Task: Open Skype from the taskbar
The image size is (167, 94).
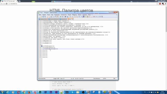Action: (73, 92)
